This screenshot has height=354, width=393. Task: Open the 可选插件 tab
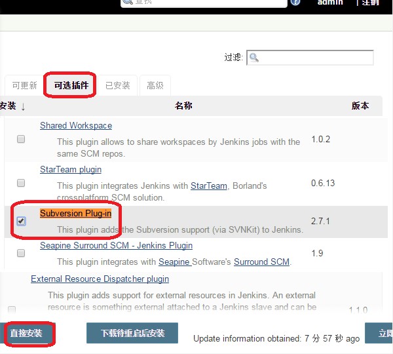click(x=71, y=85)
